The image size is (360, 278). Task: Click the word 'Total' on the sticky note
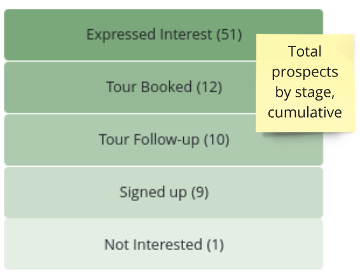coord(305,51)
